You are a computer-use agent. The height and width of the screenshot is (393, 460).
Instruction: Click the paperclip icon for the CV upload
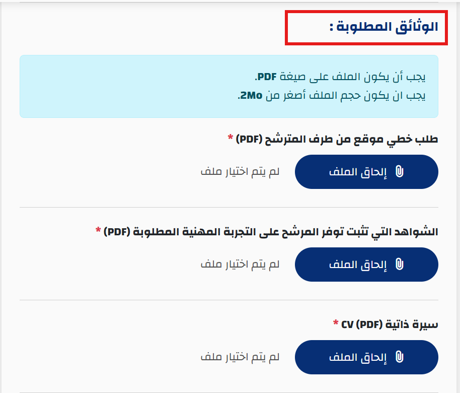tap(399, 357)
